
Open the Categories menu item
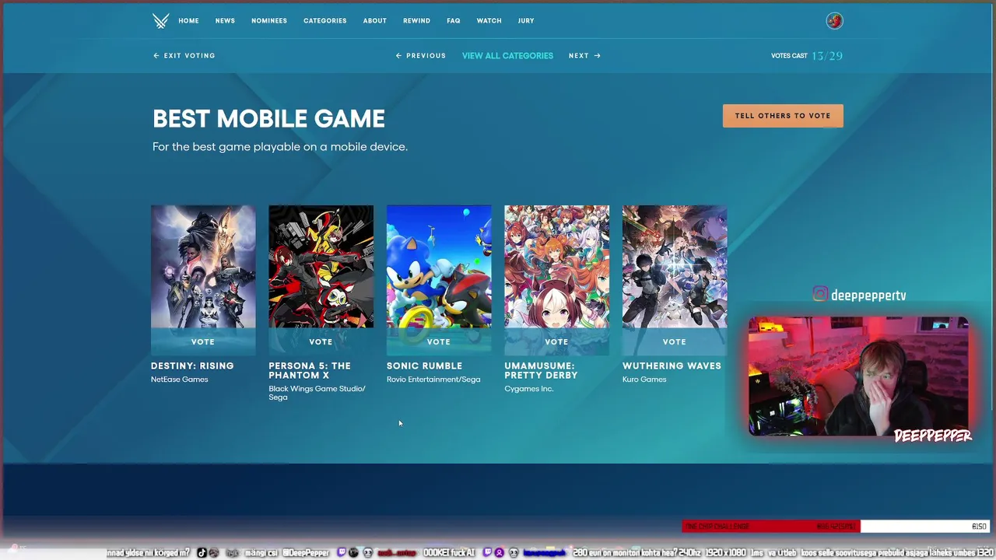pos(325,21)
